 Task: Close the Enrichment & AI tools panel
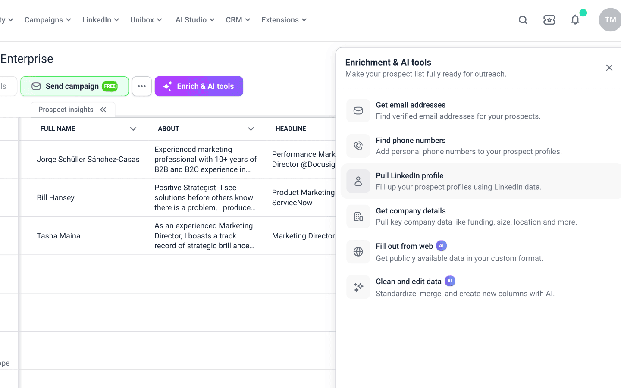609,68
